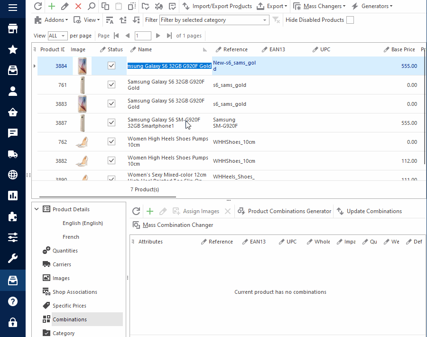Click thumbnail image of product 762
This screenshot has height=337, width=427.
click(82, 142)
